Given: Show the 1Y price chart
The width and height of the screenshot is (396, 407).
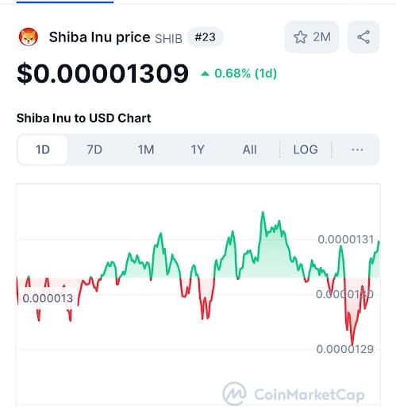Looking at the screenshot, I should pos(198,149).
